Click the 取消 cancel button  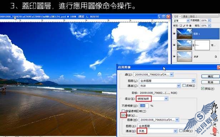[x=210, y=82]
